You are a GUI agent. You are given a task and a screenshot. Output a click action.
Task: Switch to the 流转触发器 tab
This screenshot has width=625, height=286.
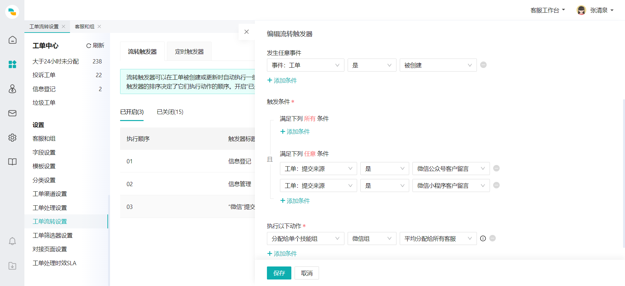[142, 51]
